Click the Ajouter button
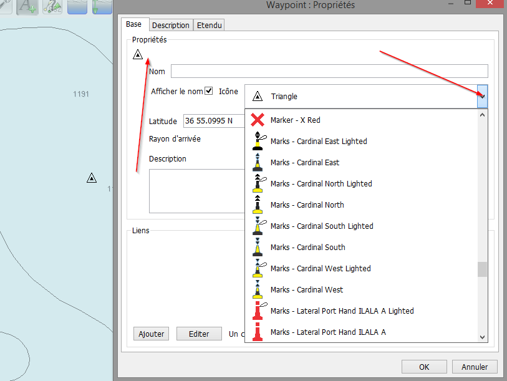Viewport: 507px width, 381px height. click(x=151, y=334)
